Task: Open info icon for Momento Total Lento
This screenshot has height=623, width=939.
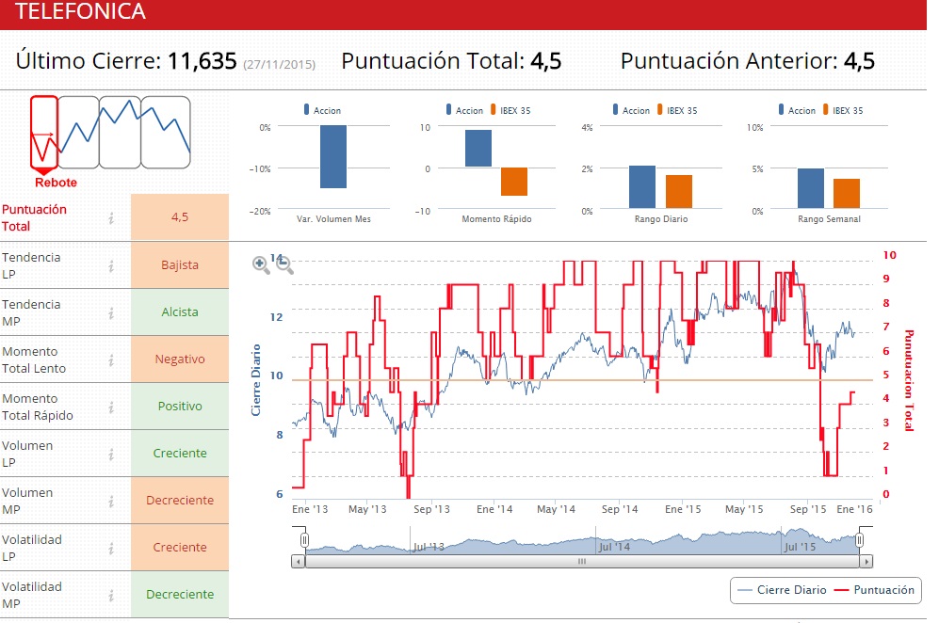Action: coord(111,360)
